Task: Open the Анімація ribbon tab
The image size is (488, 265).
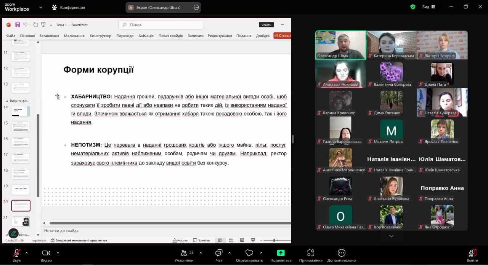Action: pyautogui.click(x=146, y=36)
